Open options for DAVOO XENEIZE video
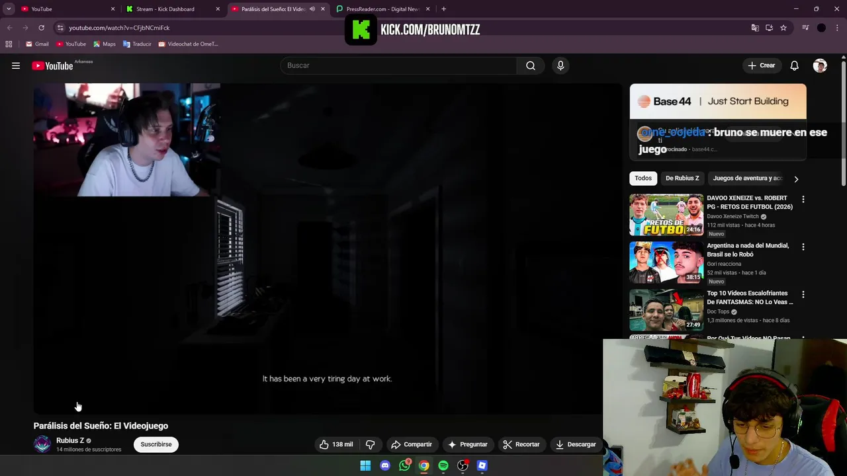The width and height of the screenshot is (847, 476). tap(803, 199)
